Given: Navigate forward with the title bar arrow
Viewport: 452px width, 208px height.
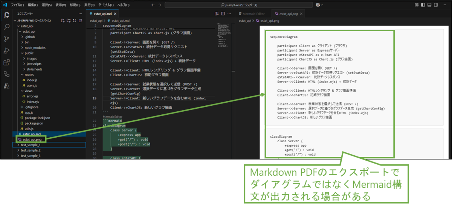Looking at the screenshot, I should (x=160, y=5).
